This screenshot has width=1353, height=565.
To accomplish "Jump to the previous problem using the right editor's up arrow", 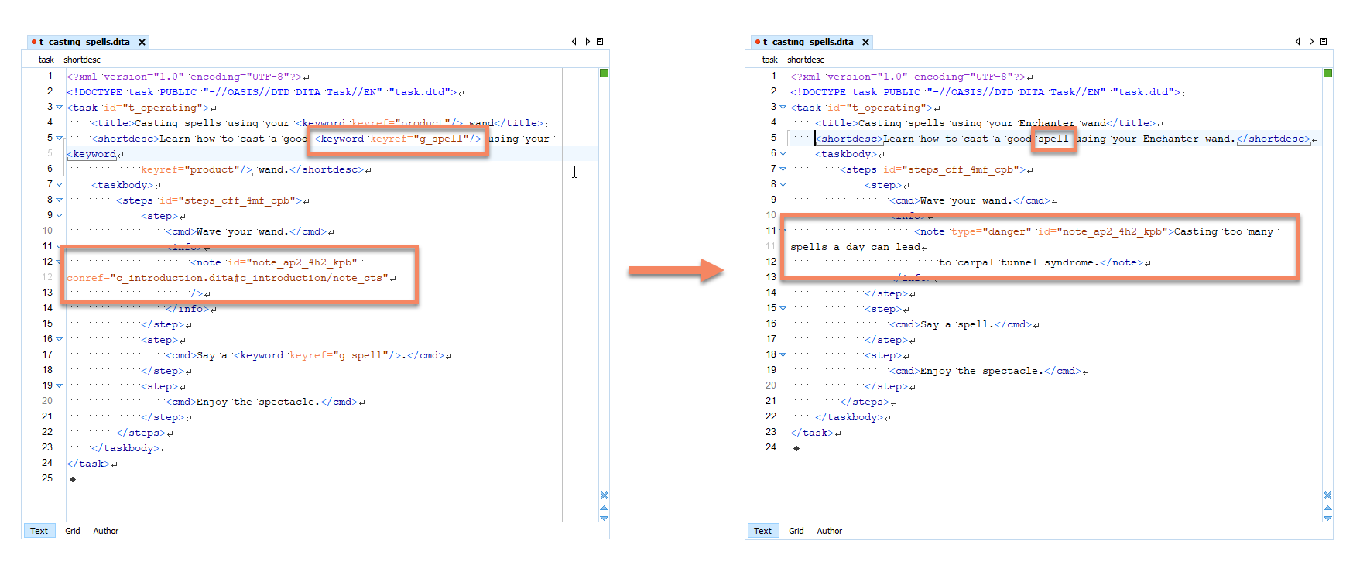I will click(x=1327, y=508).
